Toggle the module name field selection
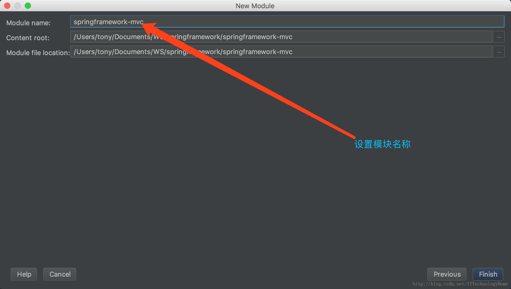Image resolution: width=511 pixels, height=289 pixels. 287,22
